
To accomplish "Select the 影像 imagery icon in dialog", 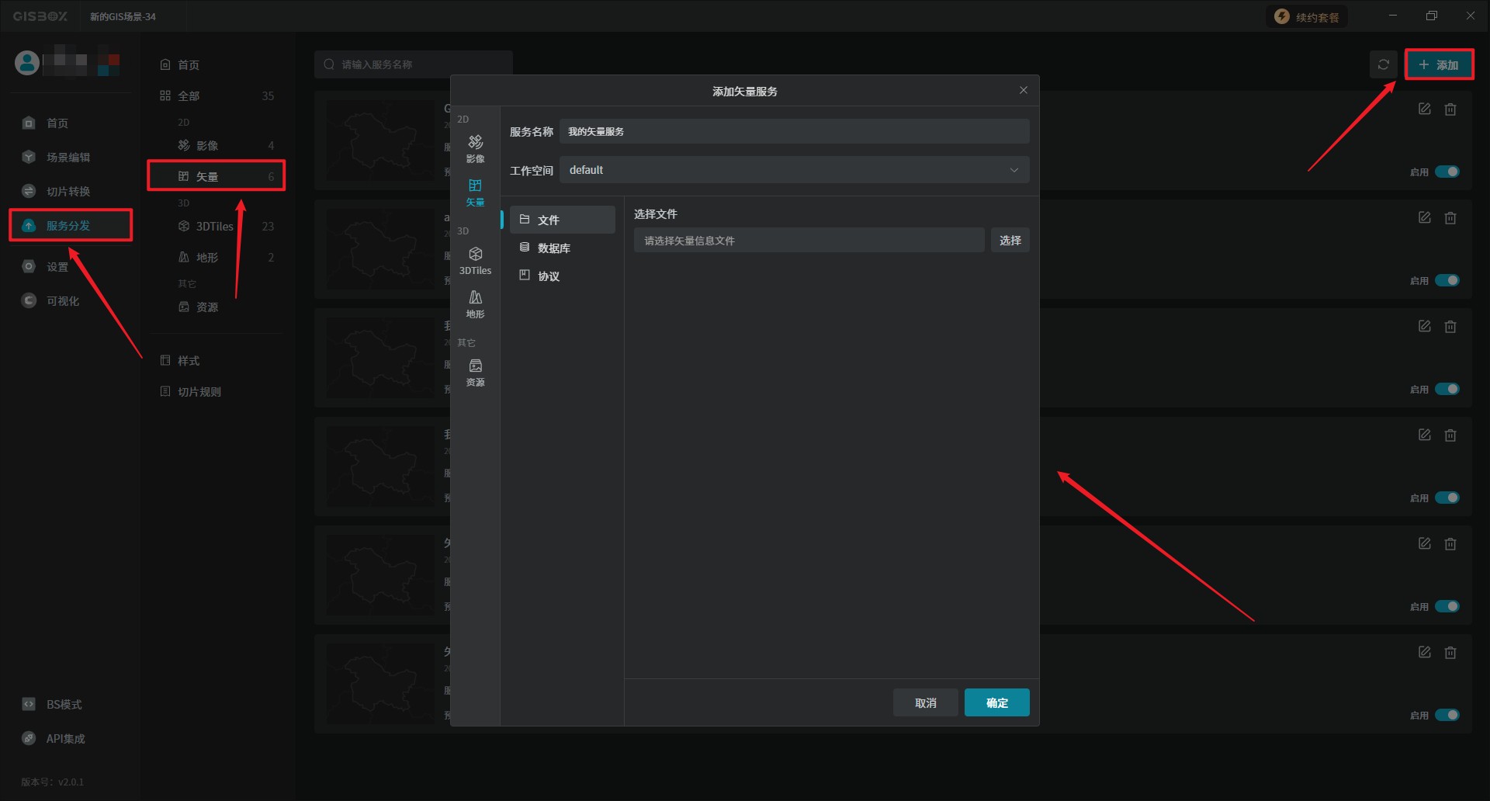I will [475, 147].
